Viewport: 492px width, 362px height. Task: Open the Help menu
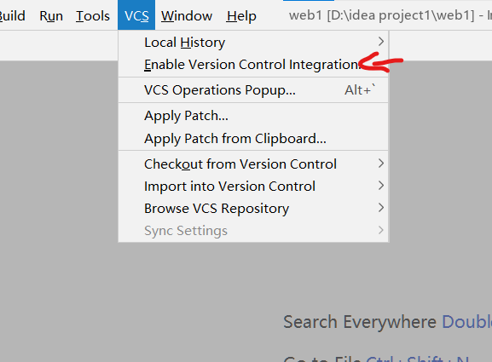click(x=241, y=15)
